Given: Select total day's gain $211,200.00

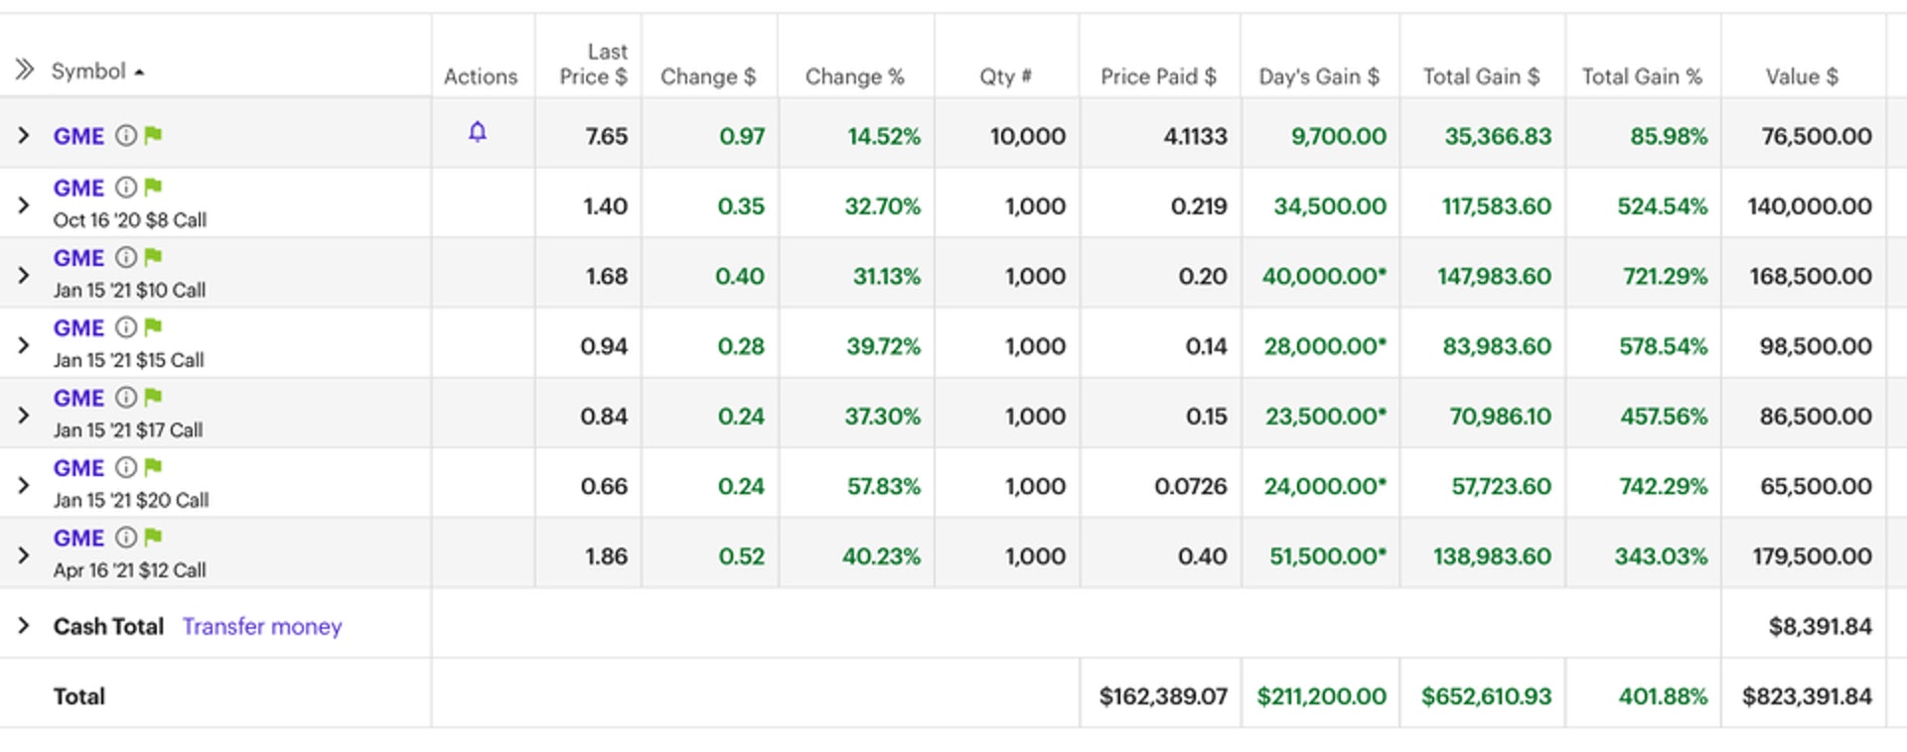Looking at the screenshot, I should [x=1322, y=696].
